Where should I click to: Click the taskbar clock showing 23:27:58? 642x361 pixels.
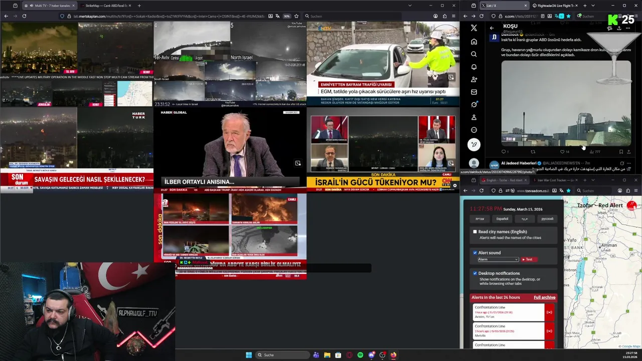tap(631, 355)
